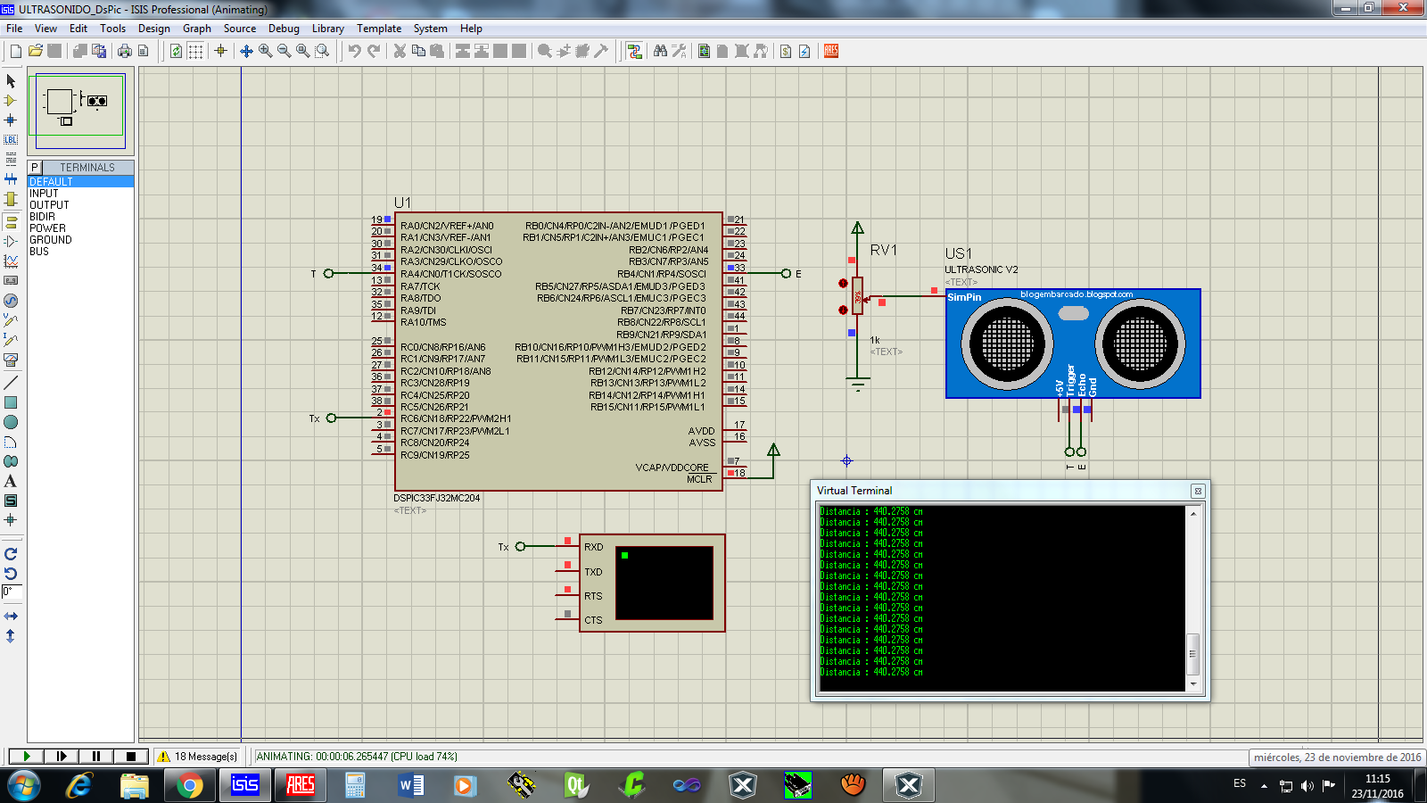The width and height of the screenshot is (1427, 803).
Task: Select the Component mode tool
Action: point(12,100)
